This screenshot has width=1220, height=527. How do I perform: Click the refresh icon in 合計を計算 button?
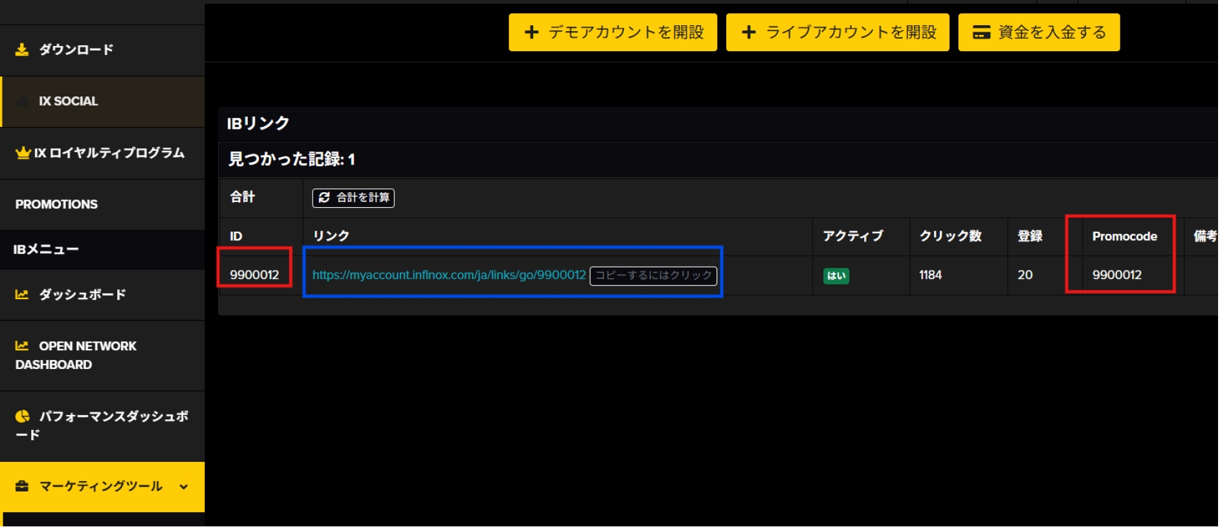pos(324,197)
